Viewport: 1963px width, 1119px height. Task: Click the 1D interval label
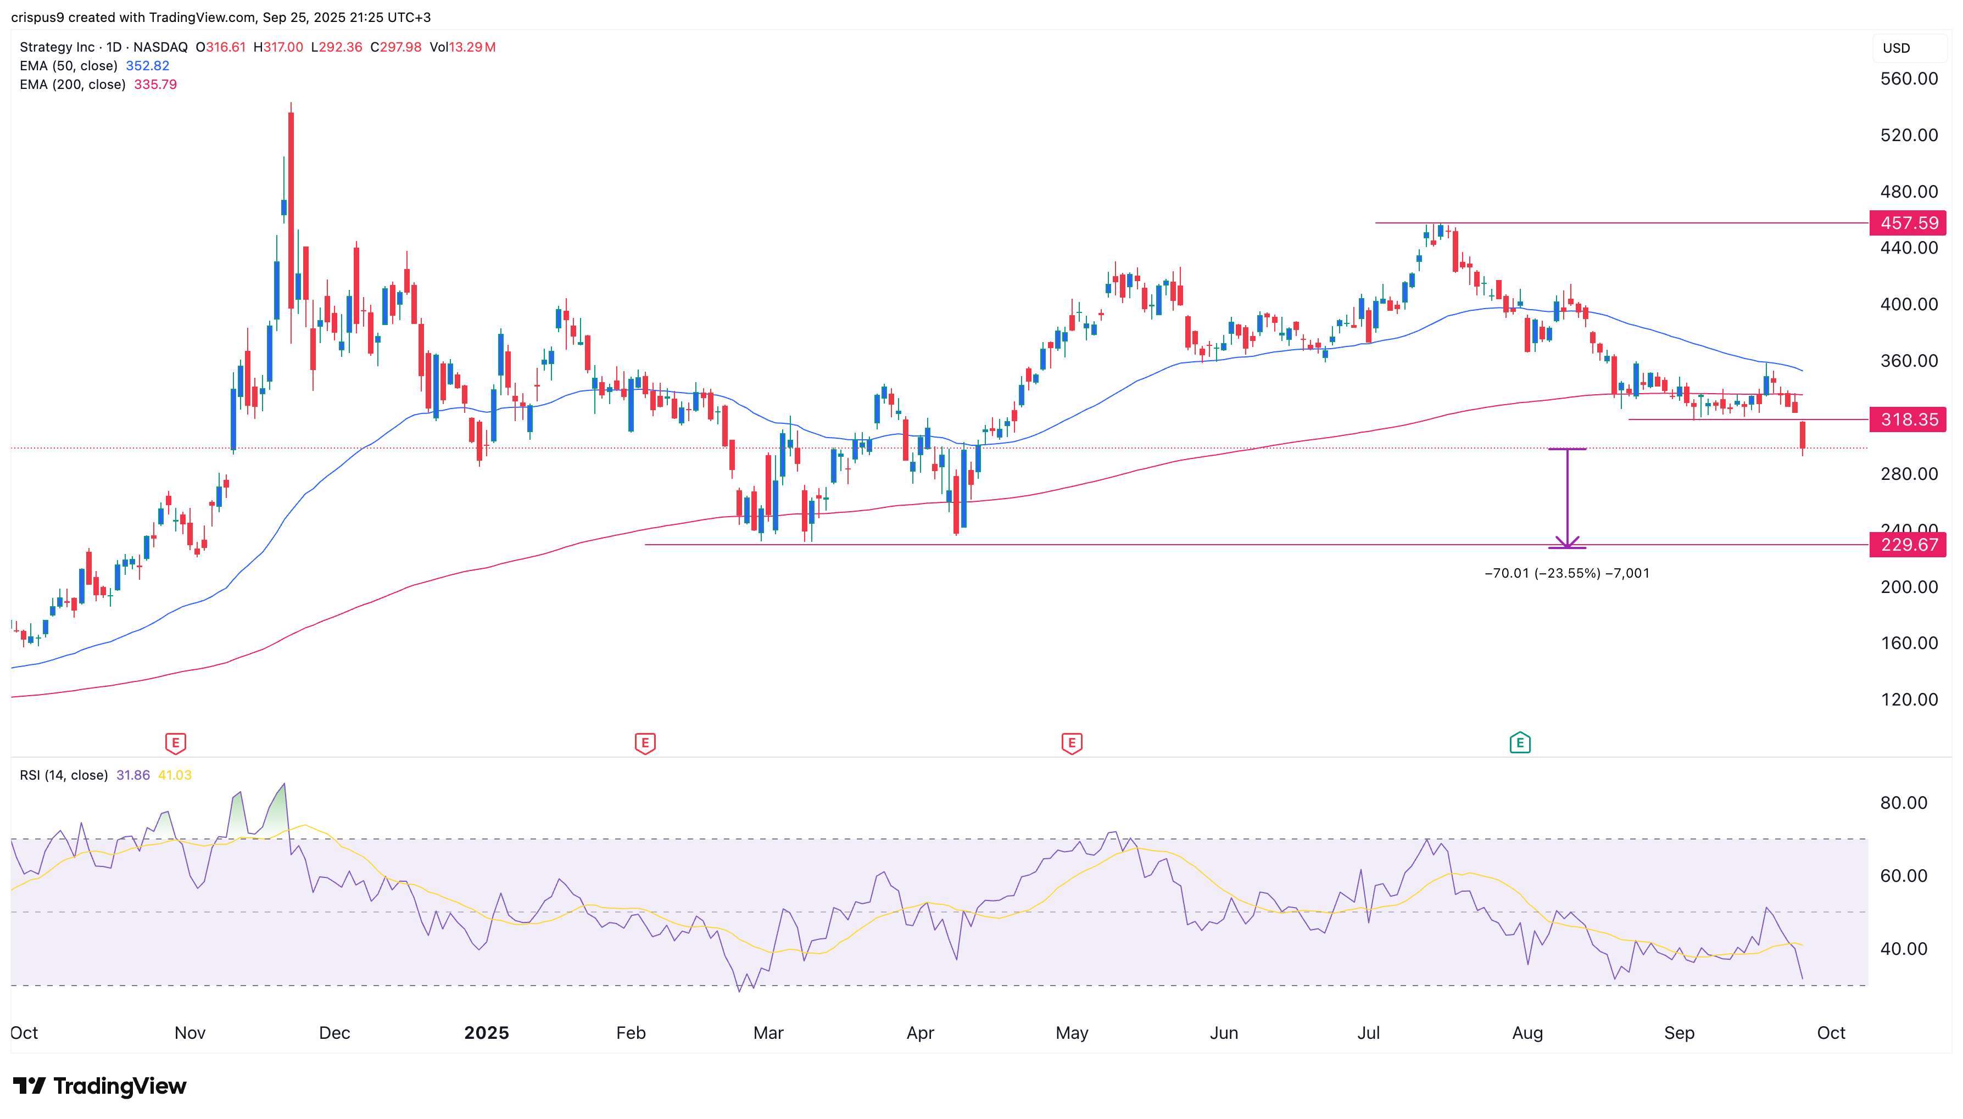pos(114,47)
